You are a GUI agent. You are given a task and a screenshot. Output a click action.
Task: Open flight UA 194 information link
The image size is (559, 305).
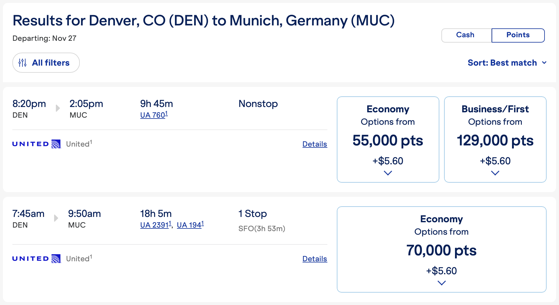pos(190,225)
